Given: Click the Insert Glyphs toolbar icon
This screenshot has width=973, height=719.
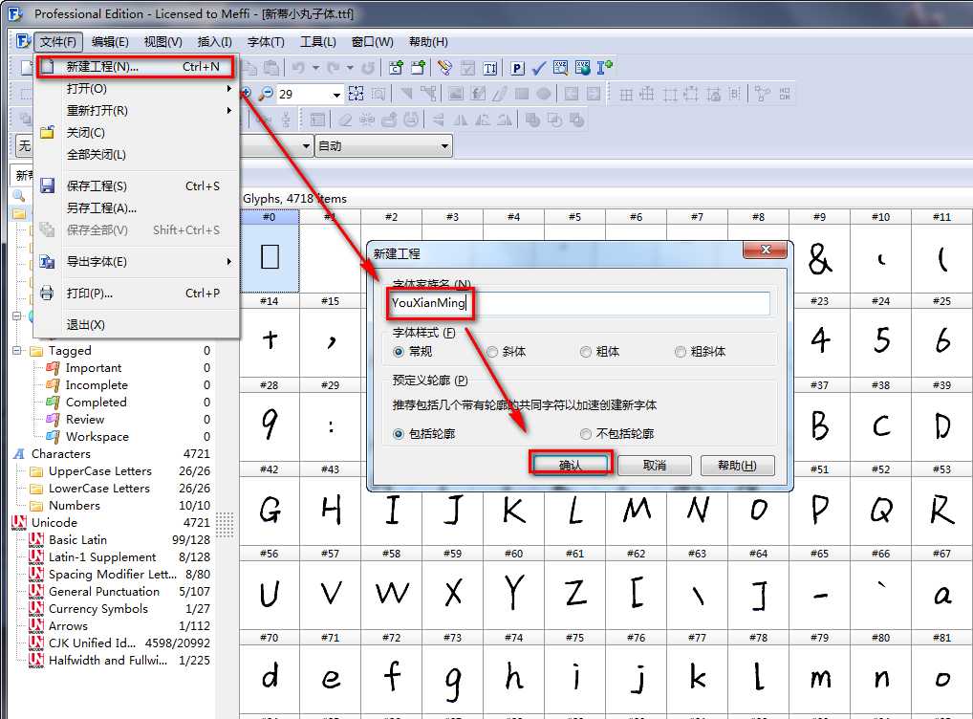Looking at the screenshot, I should [x=419, y=68].
